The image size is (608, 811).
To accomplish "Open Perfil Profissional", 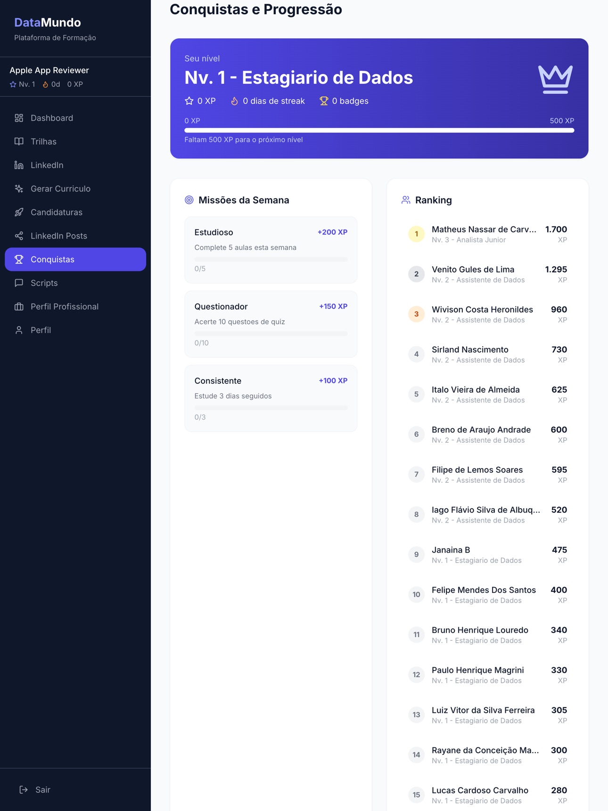I will coord(75,306).
